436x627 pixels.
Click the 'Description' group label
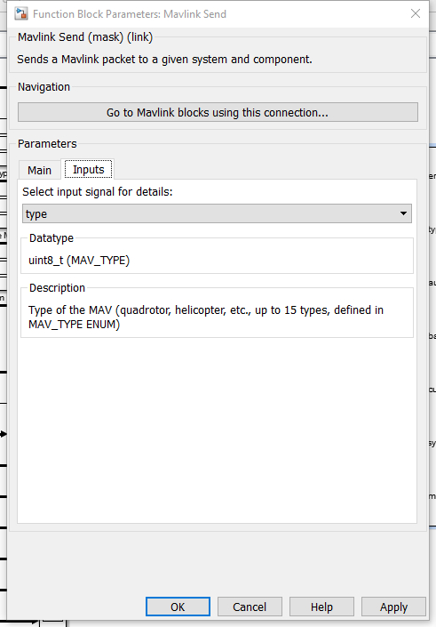click(57, 288)
